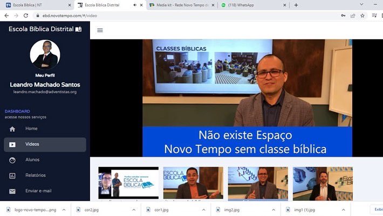Play thumbnail of man in black suit
383x216 pixels.
point(323,183)
